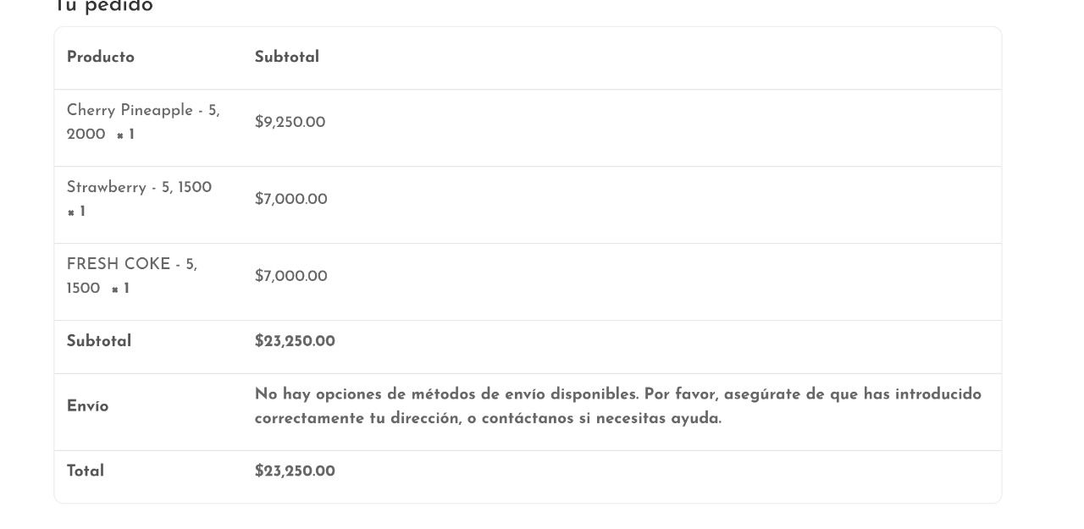The width and height of the screenshot is (1084, 529).
Task: Click the 'asegúrate de que has introducido' text
Action: coord(853,394)
